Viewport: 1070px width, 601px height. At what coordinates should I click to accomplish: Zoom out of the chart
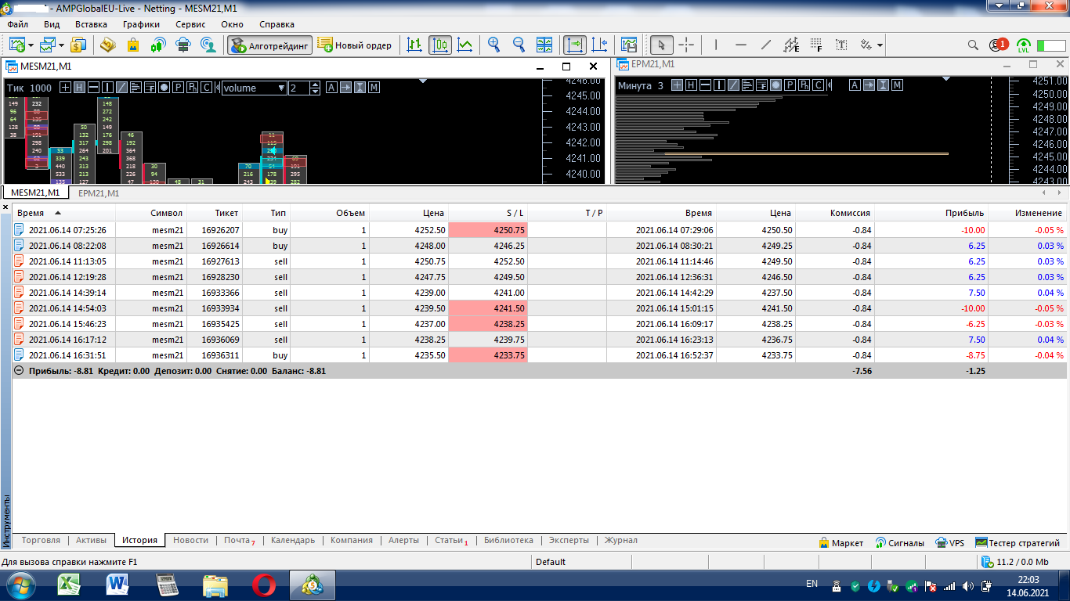[x=519, y=45]
